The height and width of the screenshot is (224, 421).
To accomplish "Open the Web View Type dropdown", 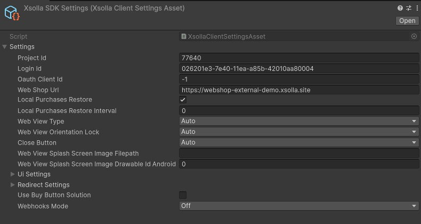I will 299,121.
